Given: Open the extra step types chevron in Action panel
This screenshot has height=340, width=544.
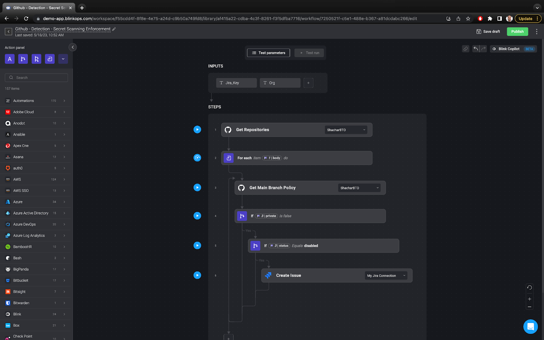Looking at the screenshot, I should pos(63,59).
